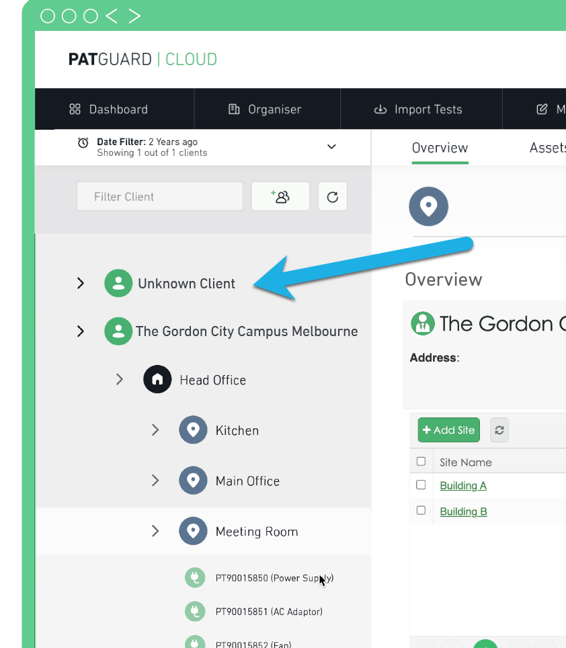Image resolution: width=566 pixels, height=648 pixels.
Task: Click the Main Office location pin icon
Action: [x=193, y=480]
